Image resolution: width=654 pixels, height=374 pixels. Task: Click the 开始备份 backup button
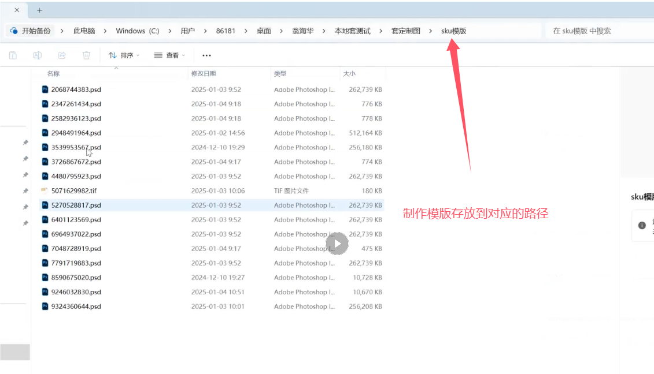coord(30,31)
